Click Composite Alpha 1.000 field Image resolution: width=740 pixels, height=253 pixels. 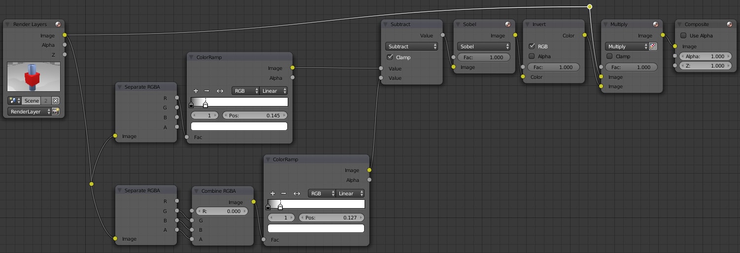click(x=705, y=56)
